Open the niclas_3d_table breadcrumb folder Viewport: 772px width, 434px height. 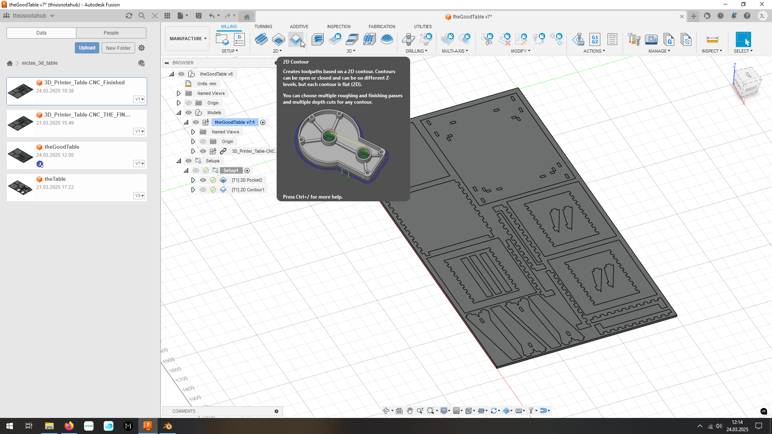(39, 63)
